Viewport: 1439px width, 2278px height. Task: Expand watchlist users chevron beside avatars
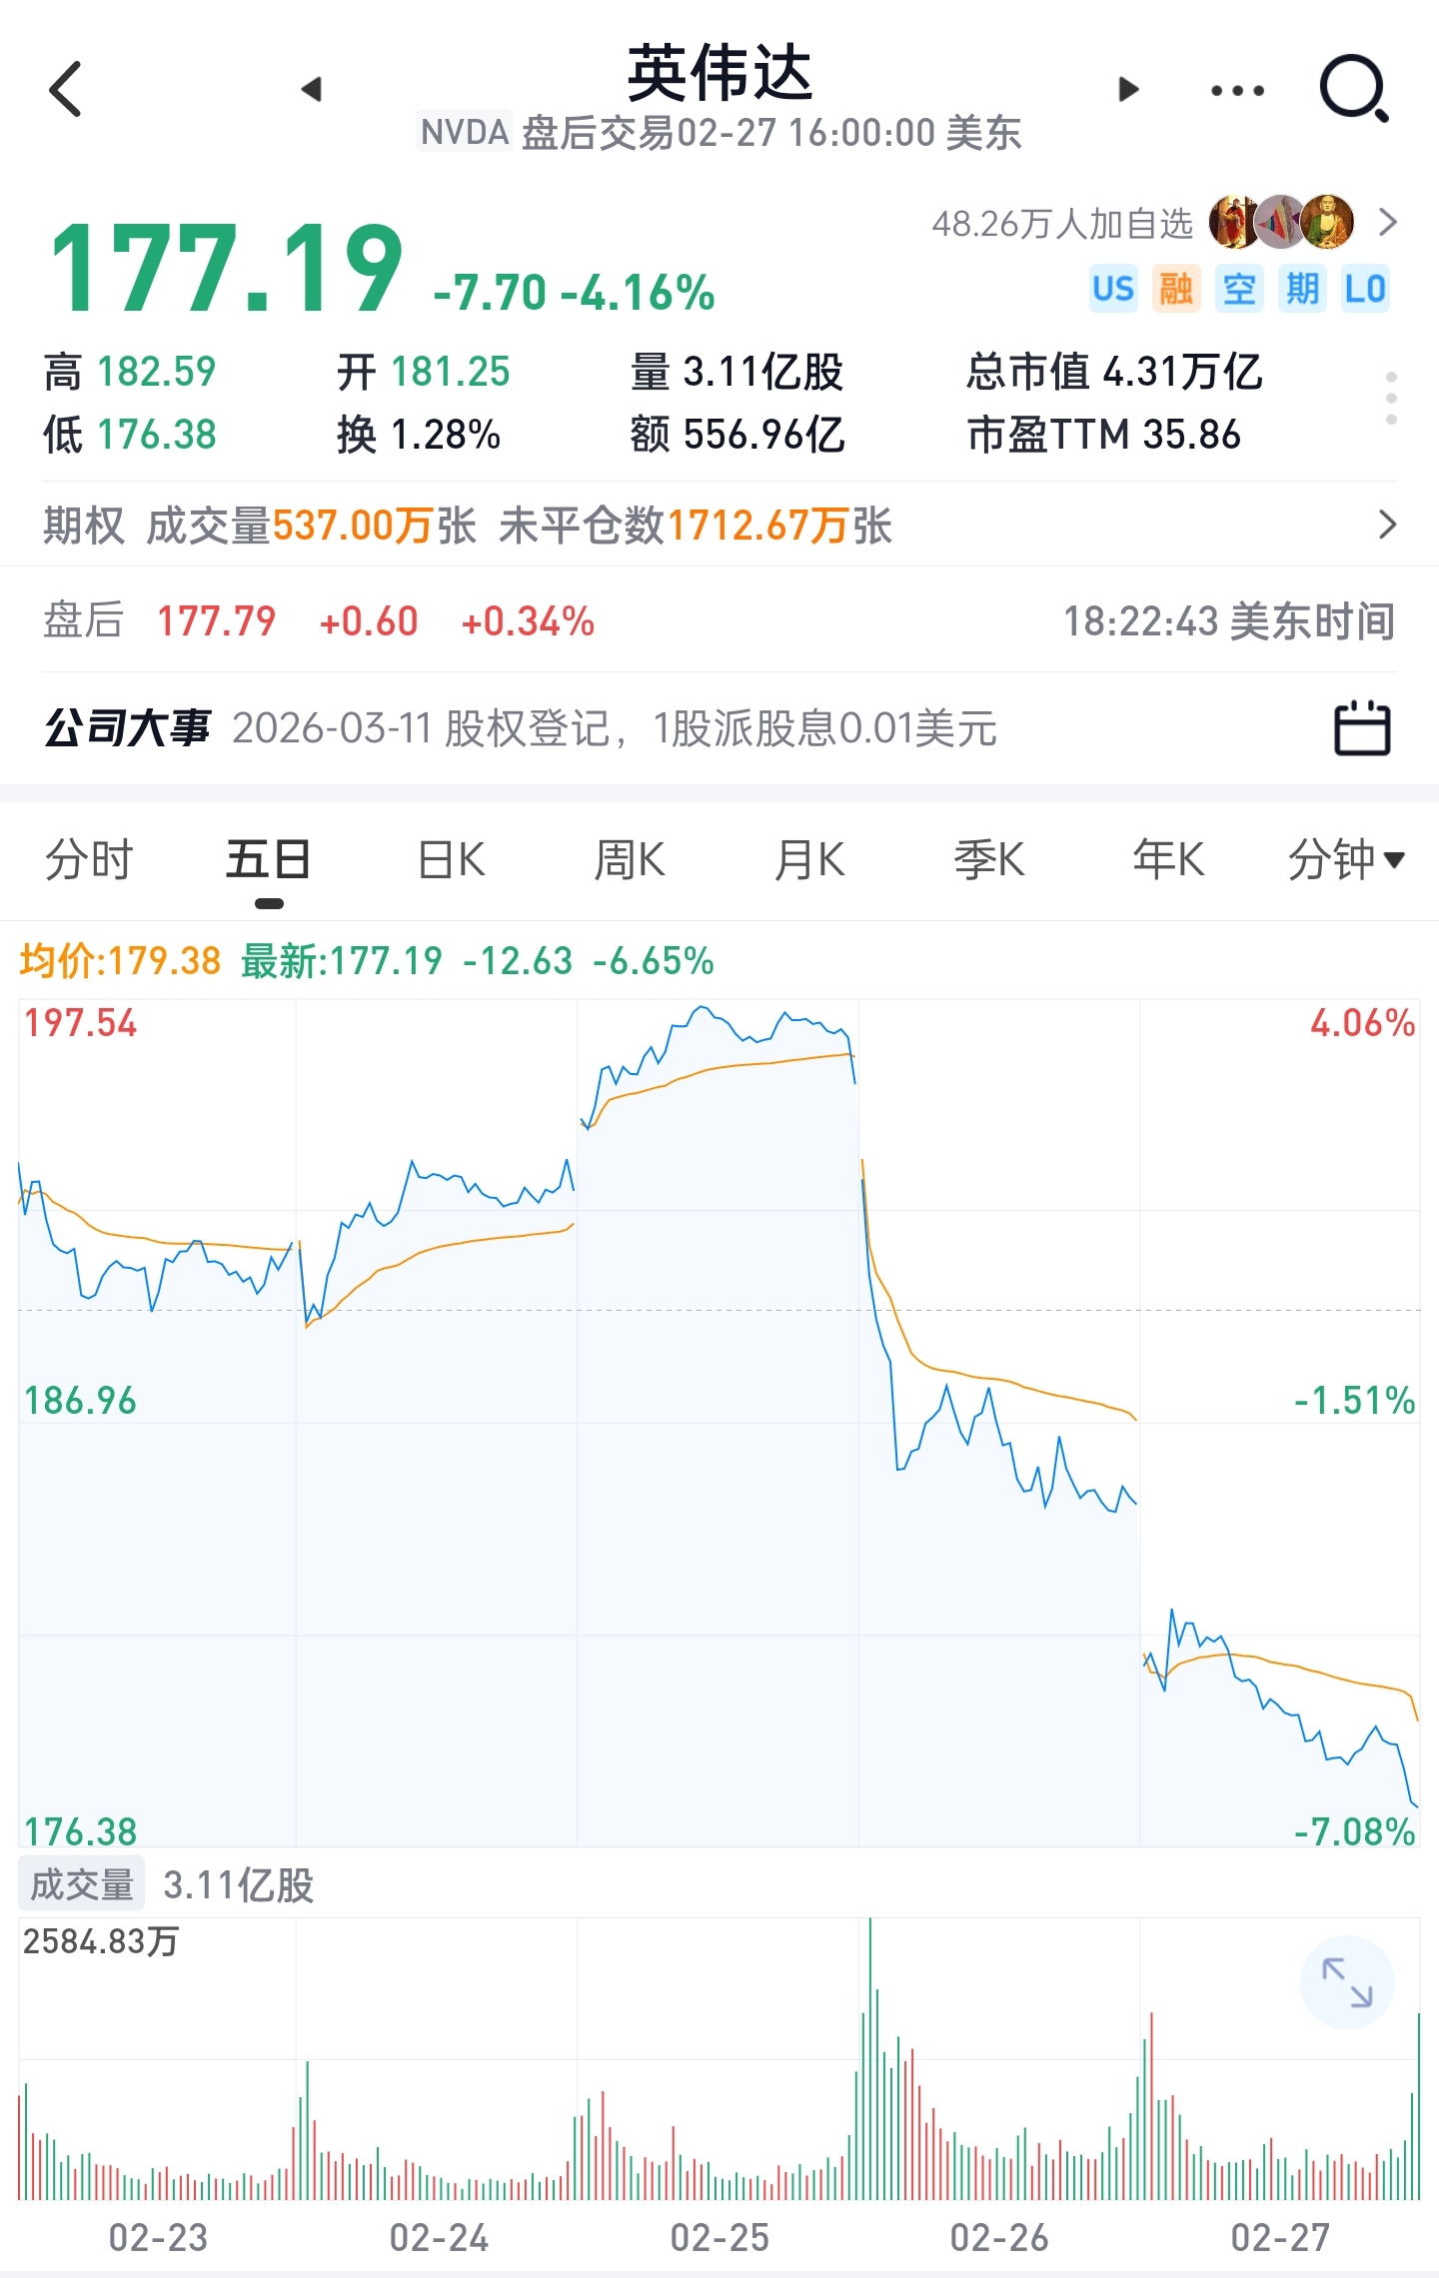click(1387, 222)
